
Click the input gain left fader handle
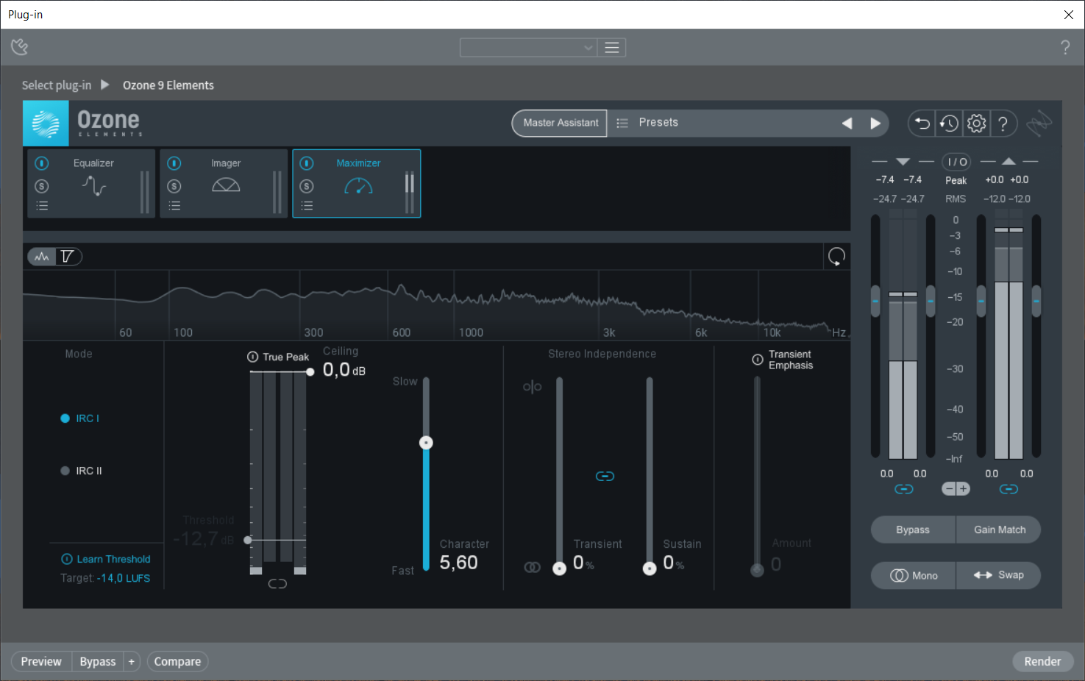pos(875,302)
